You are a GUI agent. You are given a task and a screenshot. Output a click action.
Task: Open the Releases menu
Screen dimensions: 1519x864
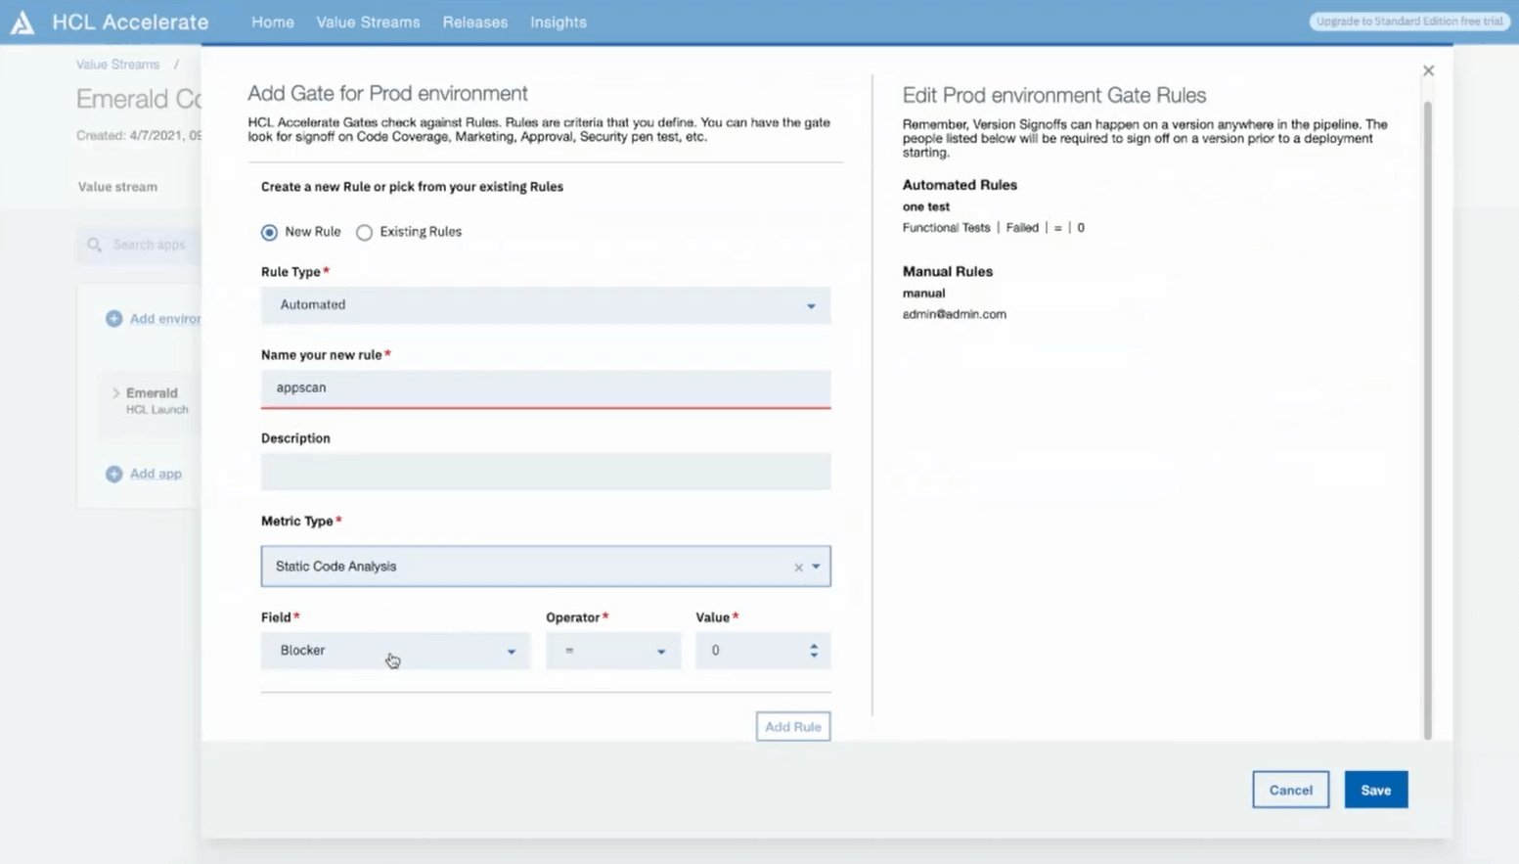tap(474, 22)
